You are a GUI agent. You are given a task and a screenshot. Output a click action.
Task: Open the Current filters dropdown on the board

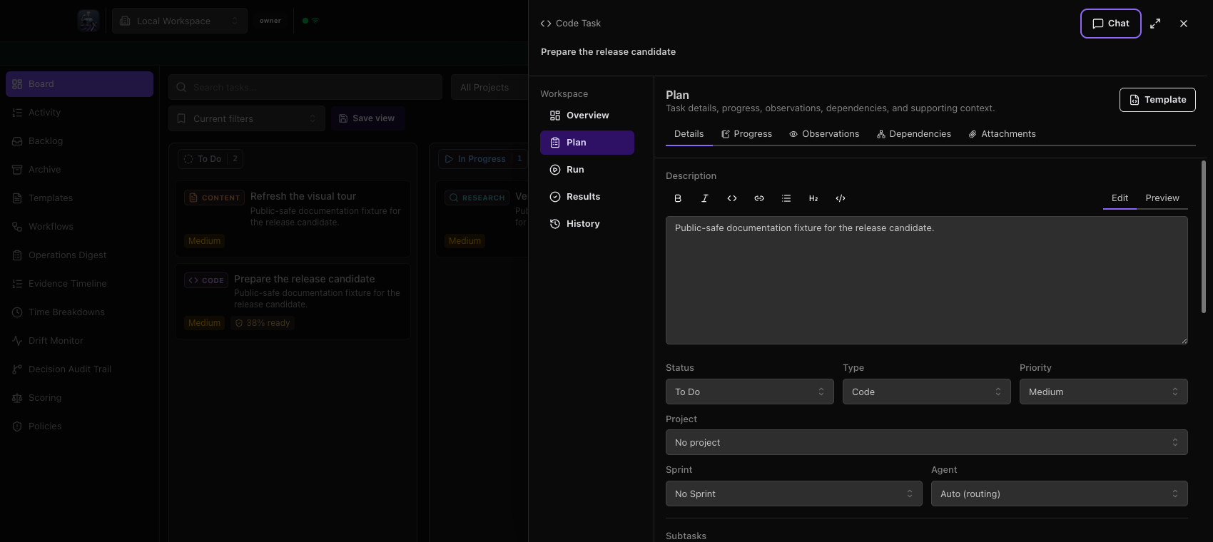coord(247,118)
